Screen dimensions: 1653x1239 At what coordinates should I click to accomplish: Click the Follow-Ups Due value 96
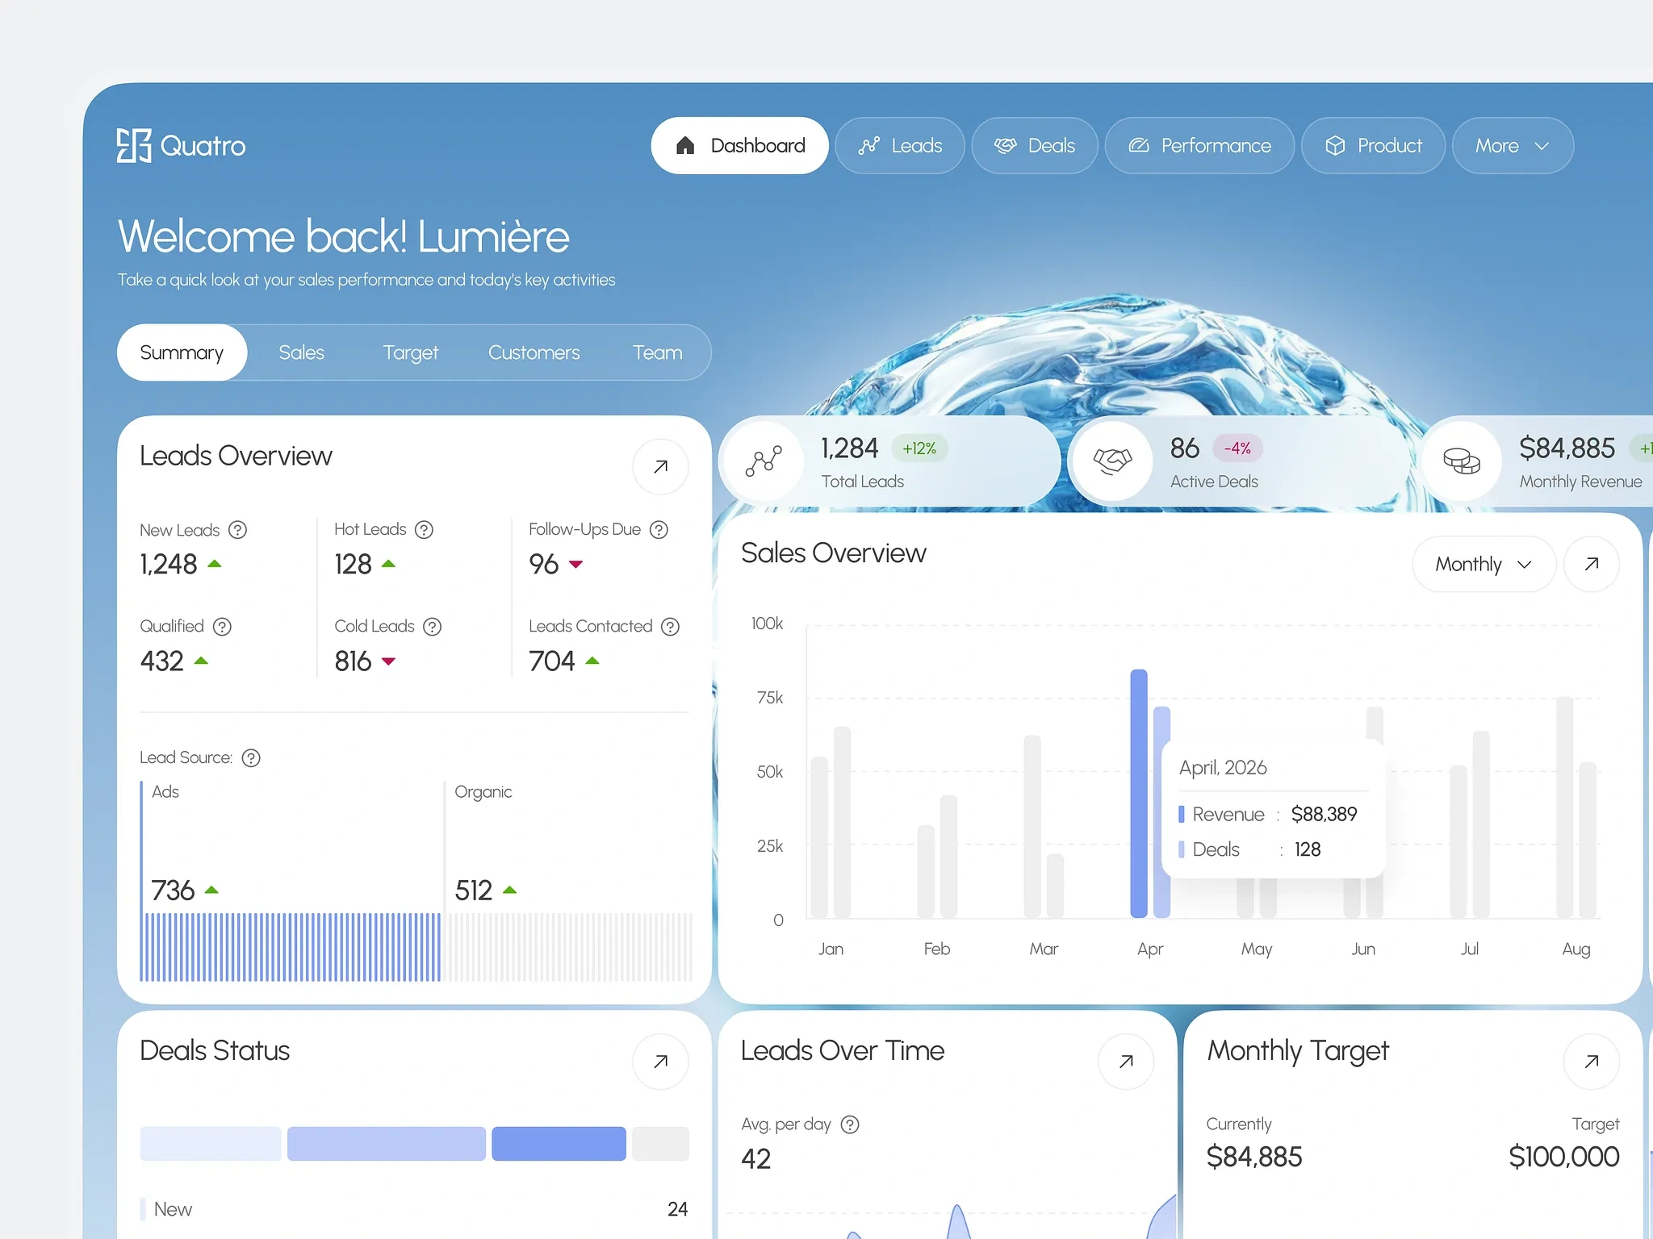(544, 564)
